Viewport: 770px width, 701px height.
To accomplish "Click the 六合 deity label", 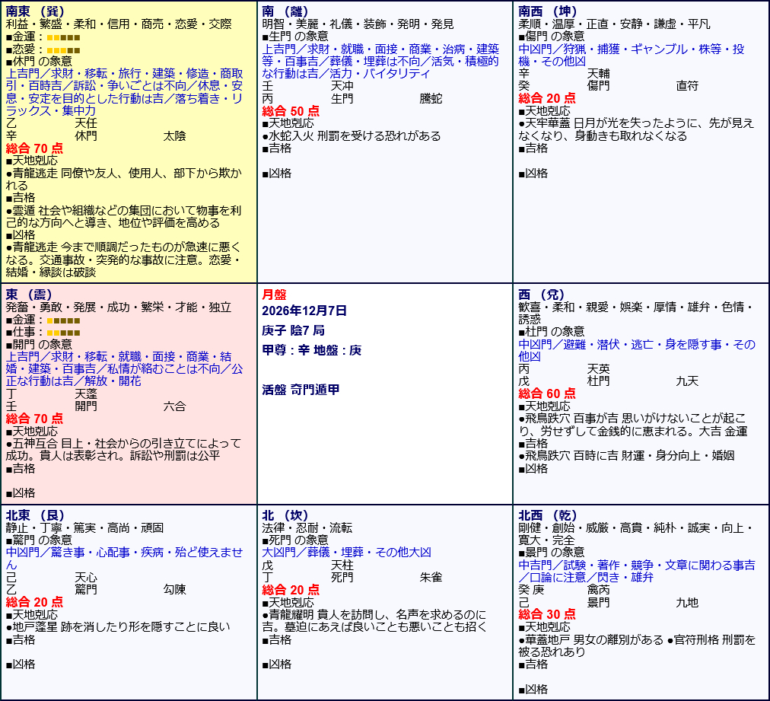I will tap(174, 406).
